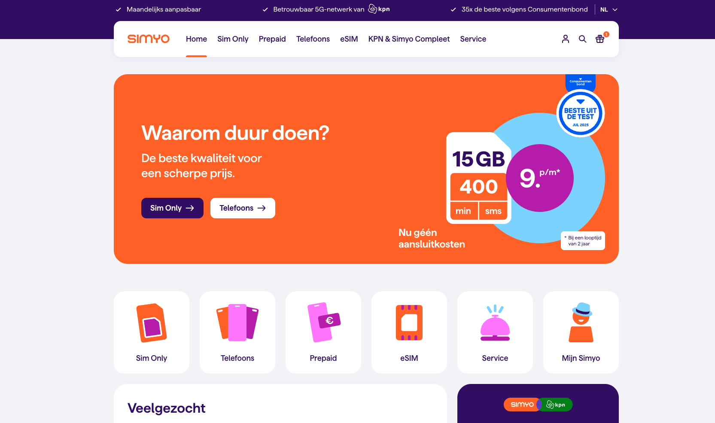Viewport: 715px width, 423px height.
Task: Expand the NL language dropdown
Action: pyautogui.click(x=609, y=9)
